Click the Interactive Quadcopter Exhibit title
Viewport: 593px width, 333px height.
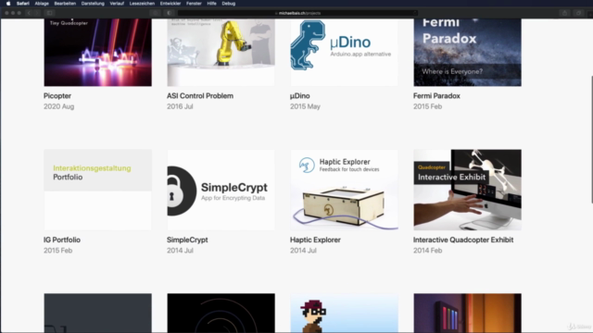(463, 240)
